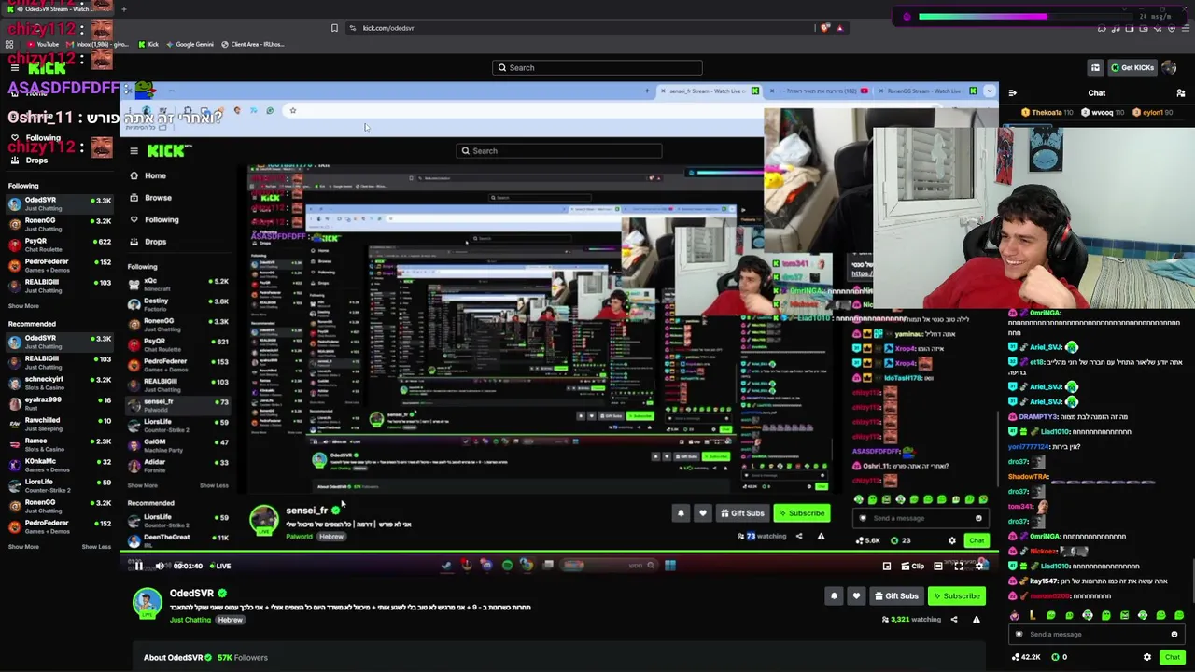Pause the OdedSVR stream player

pyautogui.click(x=138, y=566)
